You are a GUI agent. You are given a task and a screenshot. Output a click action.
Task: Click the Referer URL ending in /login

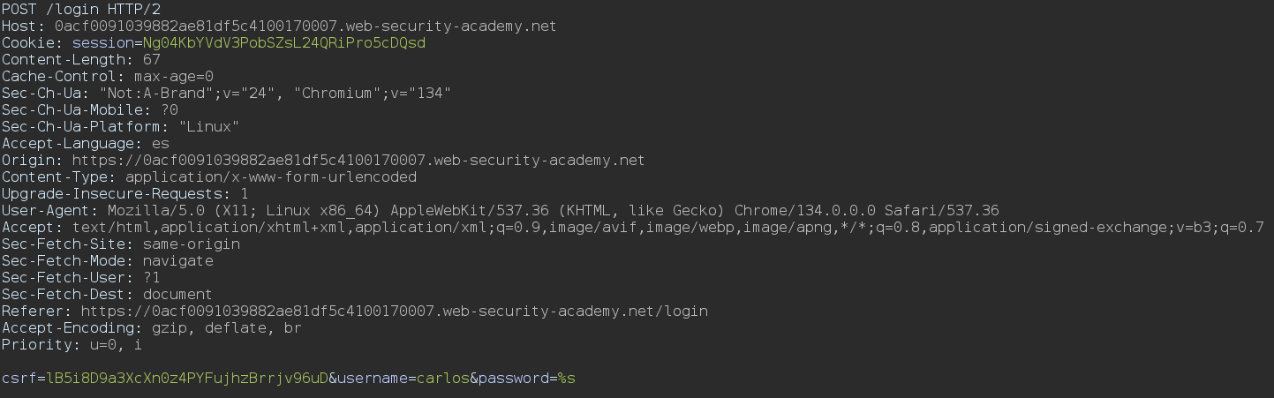[394, 311]
